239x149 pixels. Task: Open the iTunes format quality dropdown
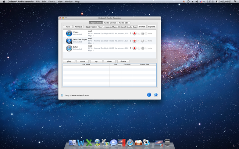point(131,33)
